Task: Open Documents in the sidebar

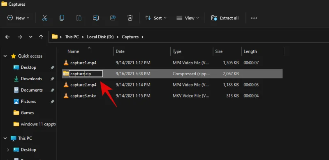Action: 32,90
